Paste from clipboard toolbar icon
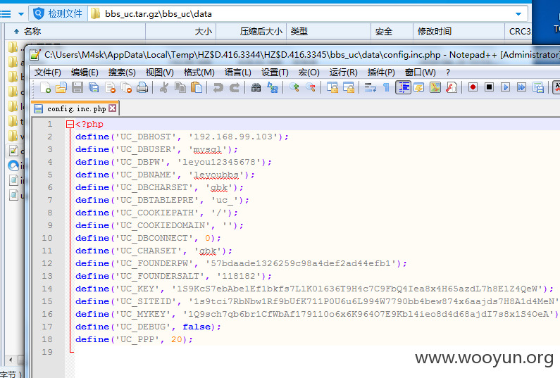 197,87
